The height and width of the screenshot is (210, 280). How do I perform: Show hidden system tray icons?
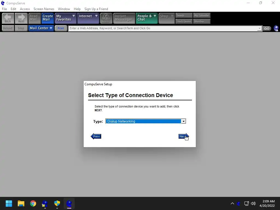click(232, 203)
